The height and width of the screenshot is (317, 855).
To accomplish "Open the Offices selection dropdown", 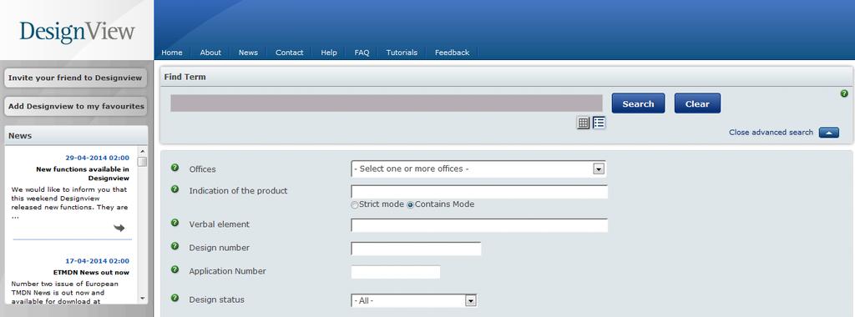I will (x=478, y=169).
